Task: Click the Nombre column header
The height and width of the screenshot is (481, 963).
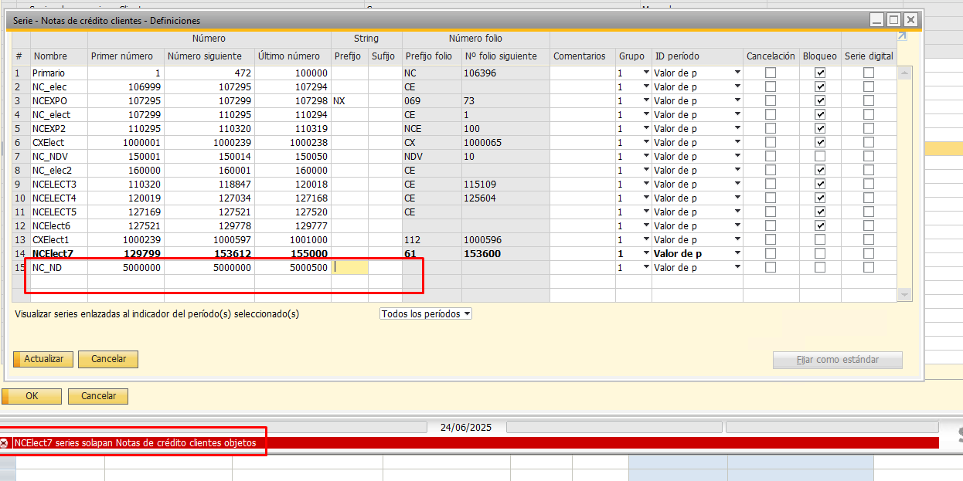Action: (x=59, y=56)
